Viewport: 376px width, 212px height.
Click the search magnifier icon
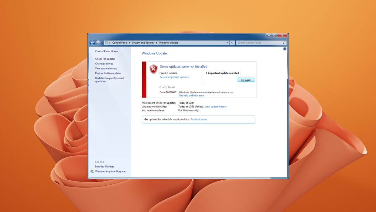click(x=284, y=43)
